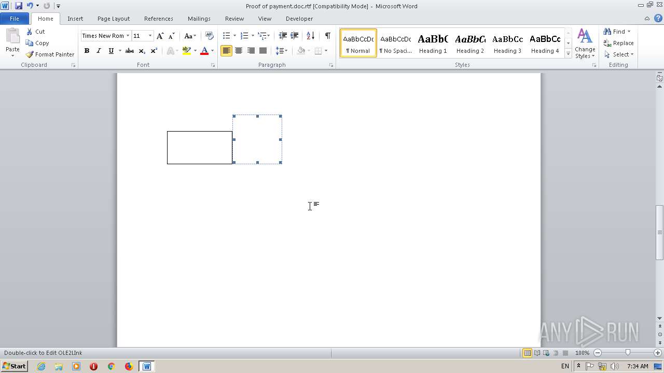Apply subscript formatting
Screen dimensions: 664x373
pyautogui.click(x=142, y=51)
